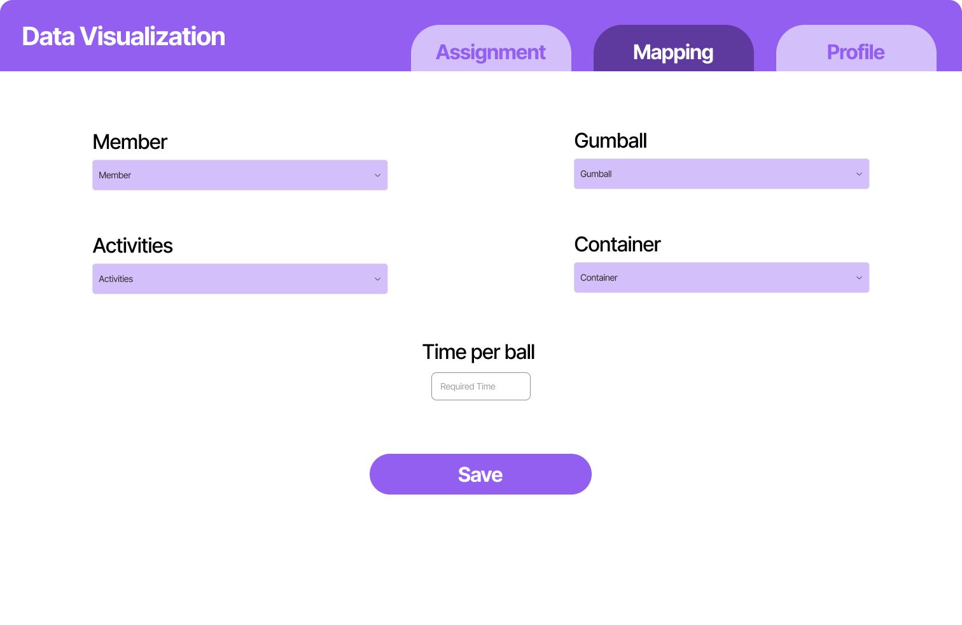
Task: Expand the Gumball select via its chevron arrow
Action: [x=858, y=174]
